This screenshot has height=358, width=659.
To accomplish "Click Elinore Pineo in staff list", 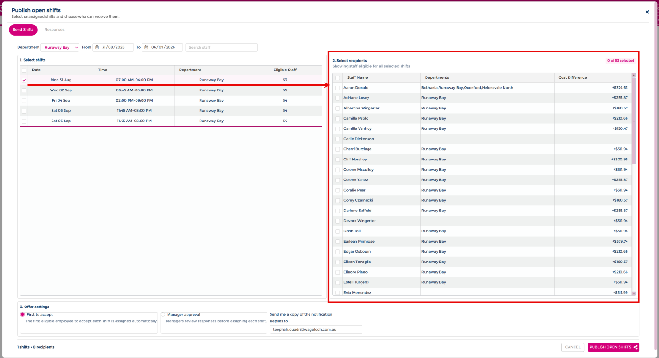I will [355, 272].
